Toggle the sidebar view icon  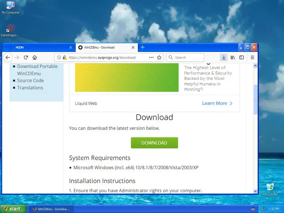[x=242, y=57]
